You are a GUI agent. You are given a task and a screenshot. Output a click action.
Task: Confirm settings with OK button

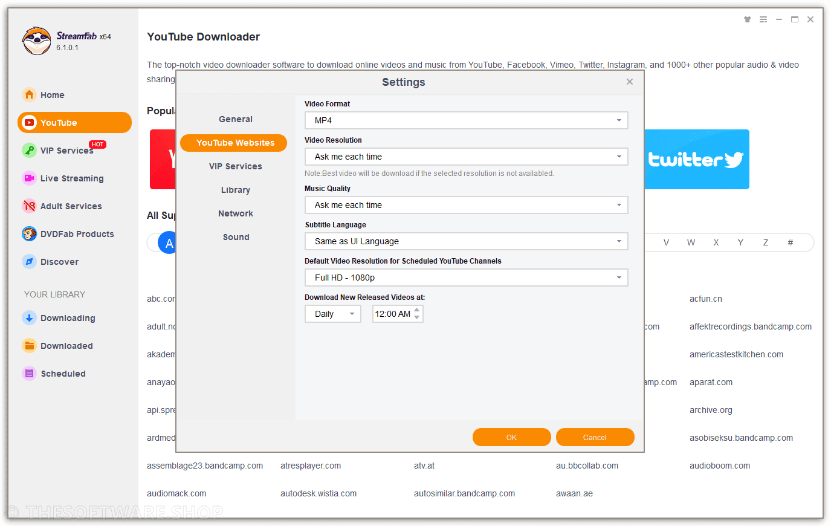coord(511,437)
